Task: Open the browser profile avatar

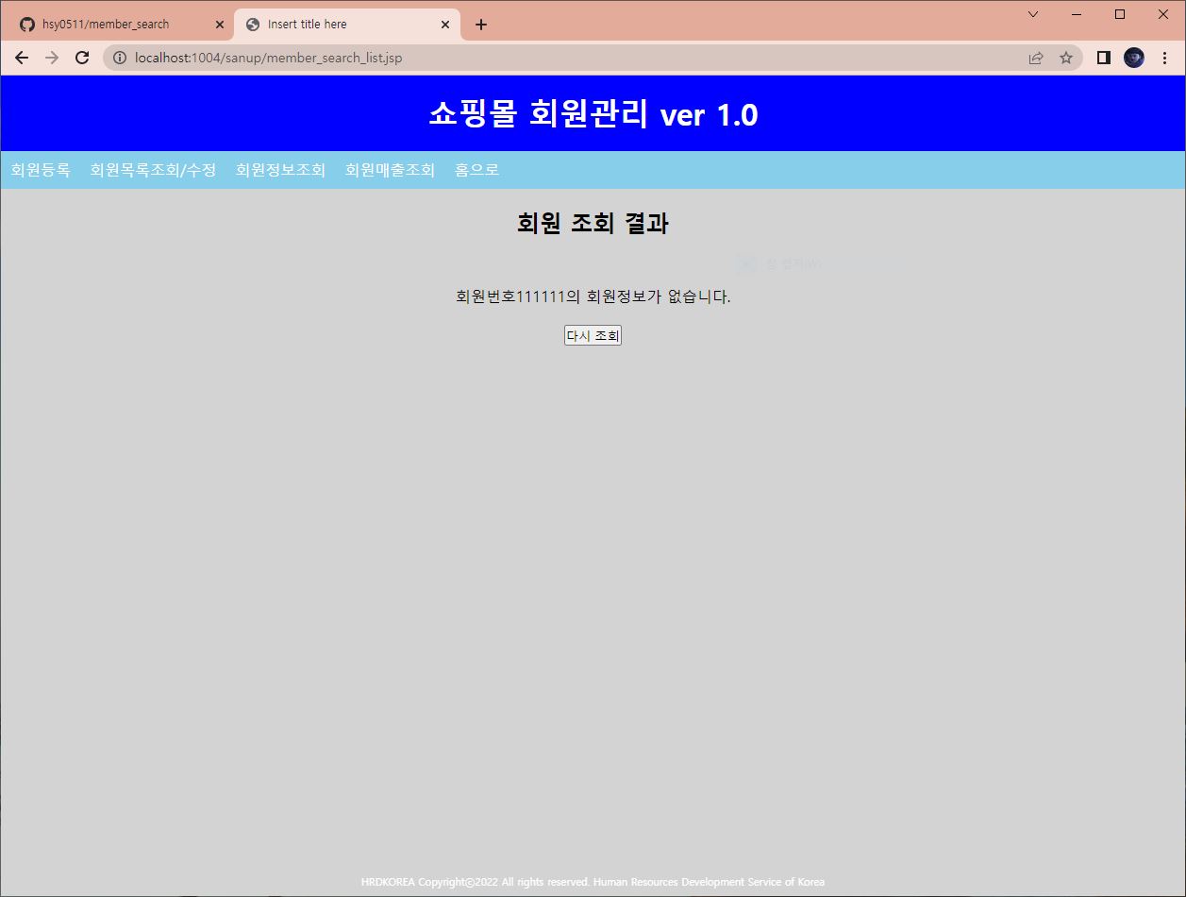Action: click(1132, 58)
